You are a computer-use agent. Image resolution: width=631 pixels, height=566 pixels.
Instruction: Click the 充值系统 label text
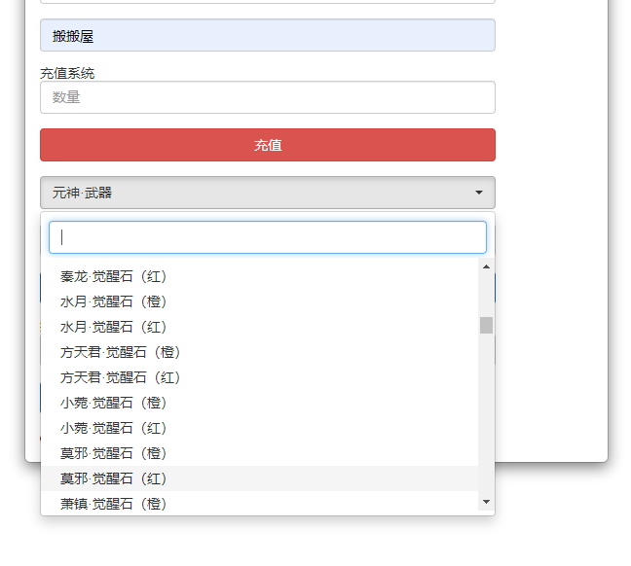[67, 73]
